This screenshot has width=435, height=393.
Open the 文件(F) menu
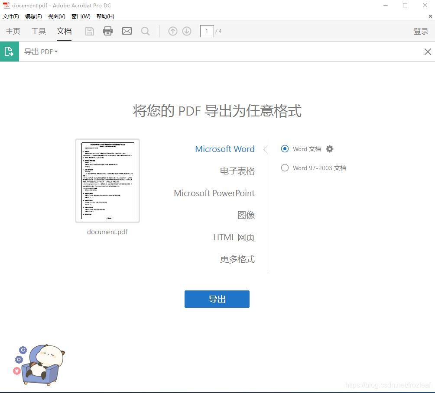pos(11,16)
